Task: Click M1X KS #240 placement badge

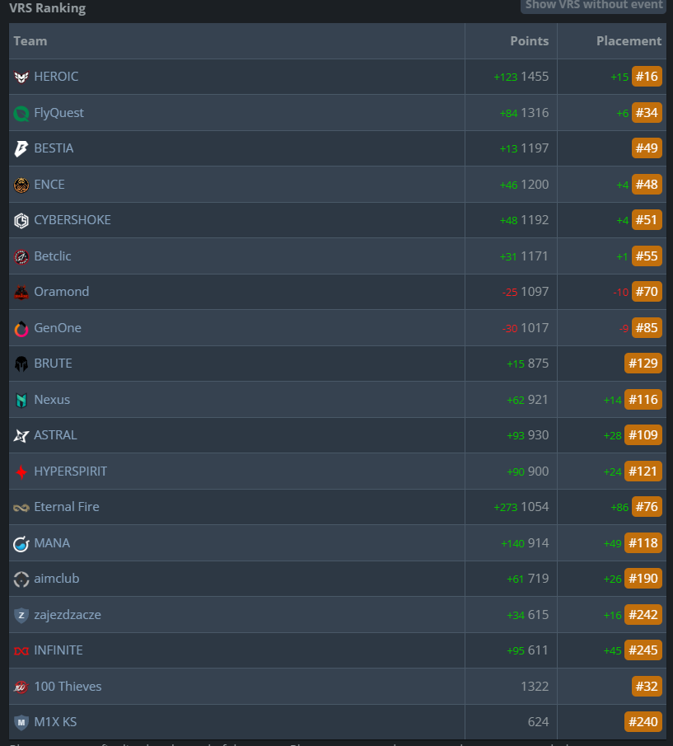Action: 643,722
